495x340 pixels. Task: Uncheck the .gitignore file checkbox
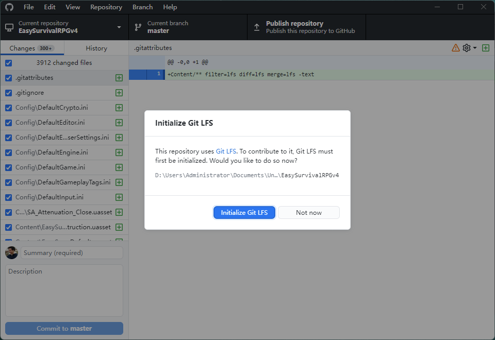pyautogui.click(x=9, y=93)
